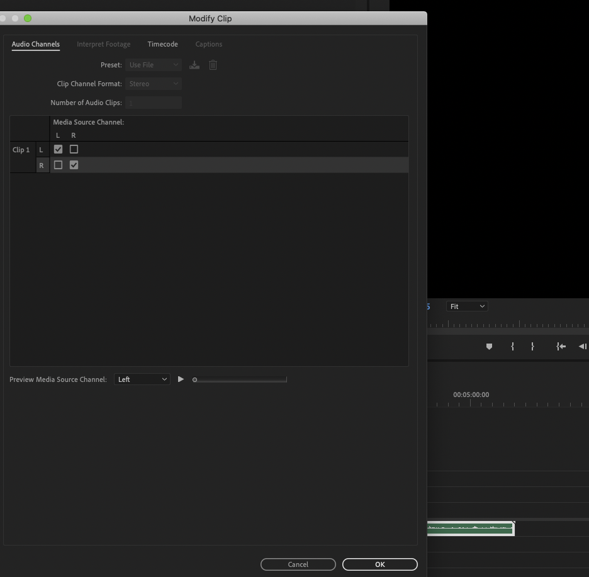
Task: Click the Mark In icon
Action: pyautogui.click(x=512, y=346)
